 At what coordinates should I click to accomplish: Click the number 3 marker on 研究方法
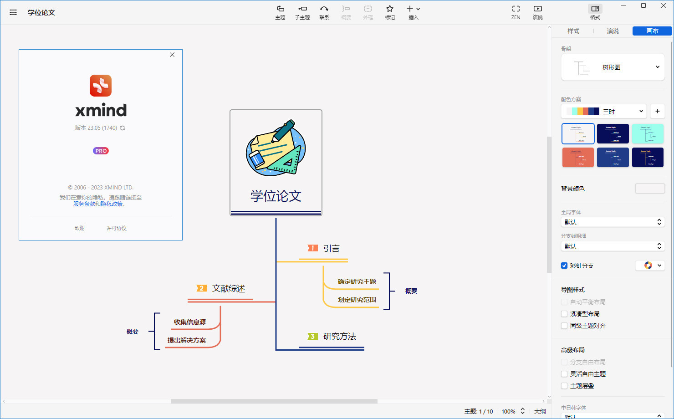[x=312, y=337]
